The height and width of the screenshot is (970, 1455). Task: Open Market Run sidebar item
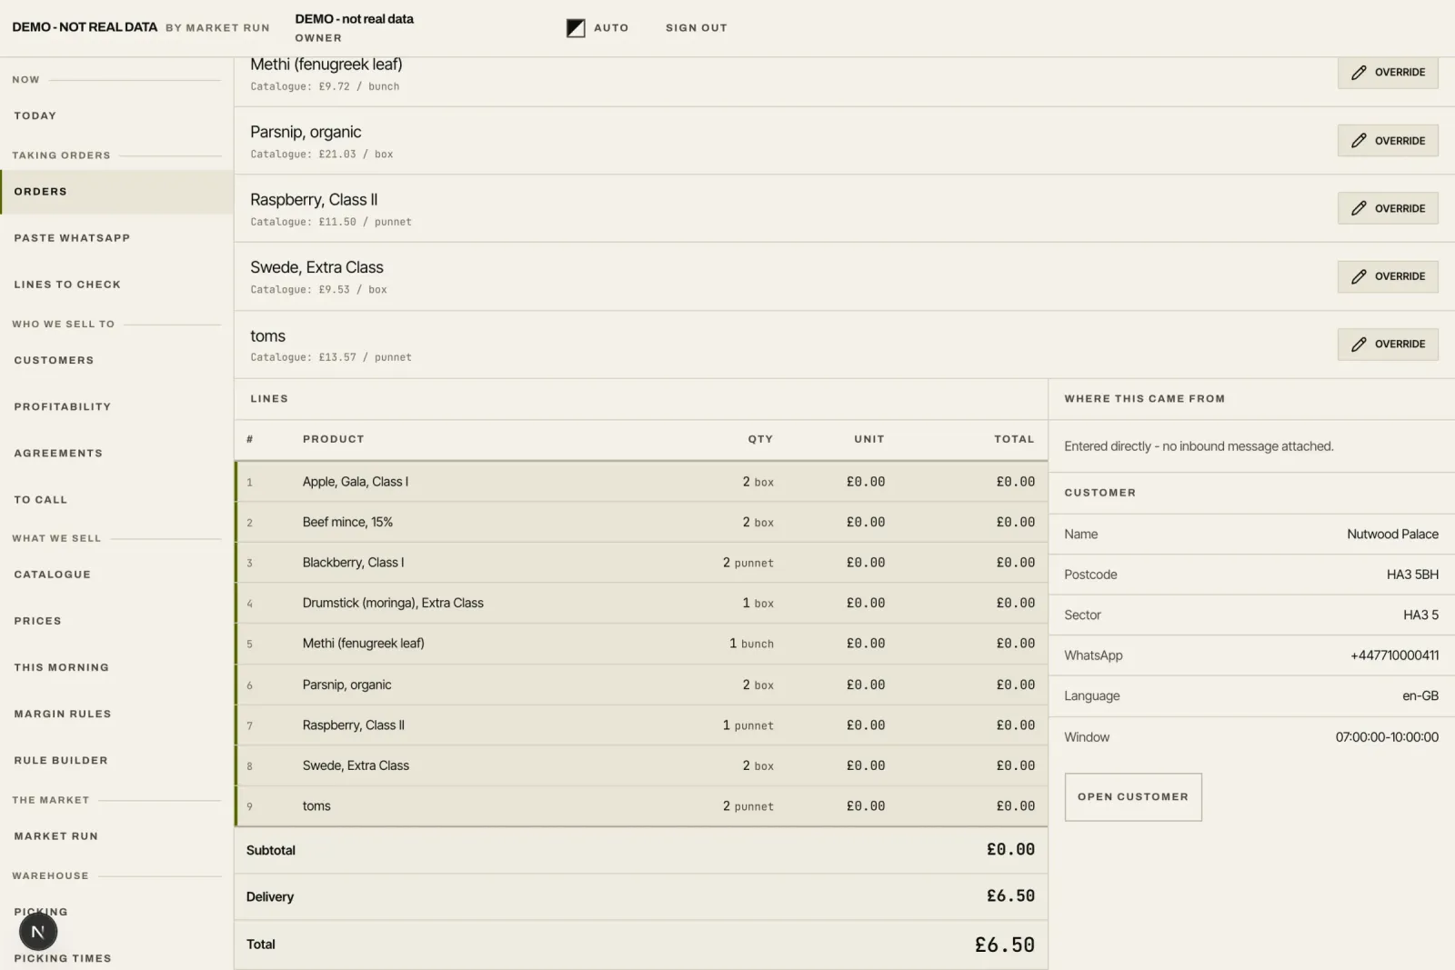pos(116,836)
